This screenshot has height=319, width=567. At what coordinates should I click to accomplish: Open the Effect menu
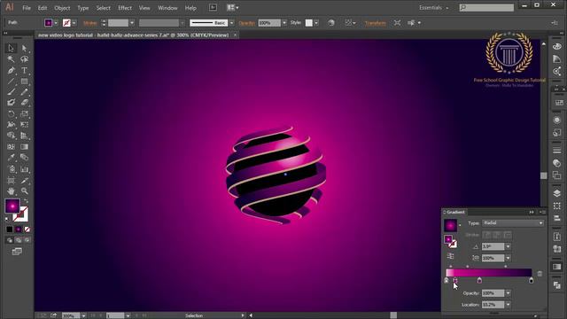pos(125,8)
